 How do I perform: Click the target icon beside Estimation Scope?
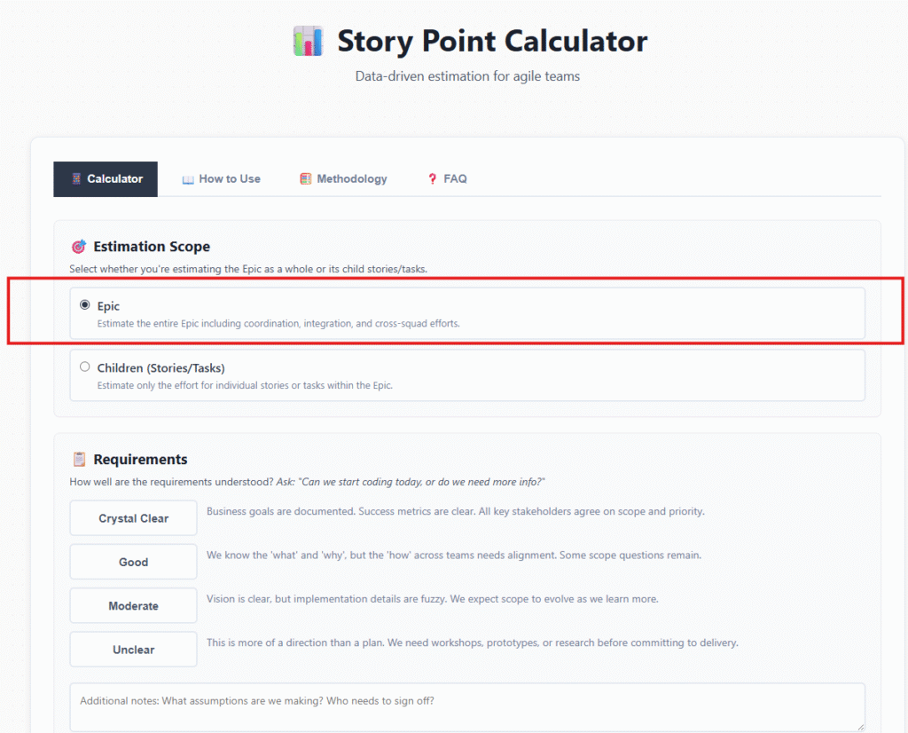(x=79, y=247)
